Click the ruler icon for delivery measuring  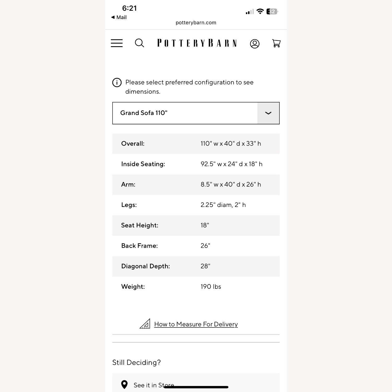click(145, 324)
